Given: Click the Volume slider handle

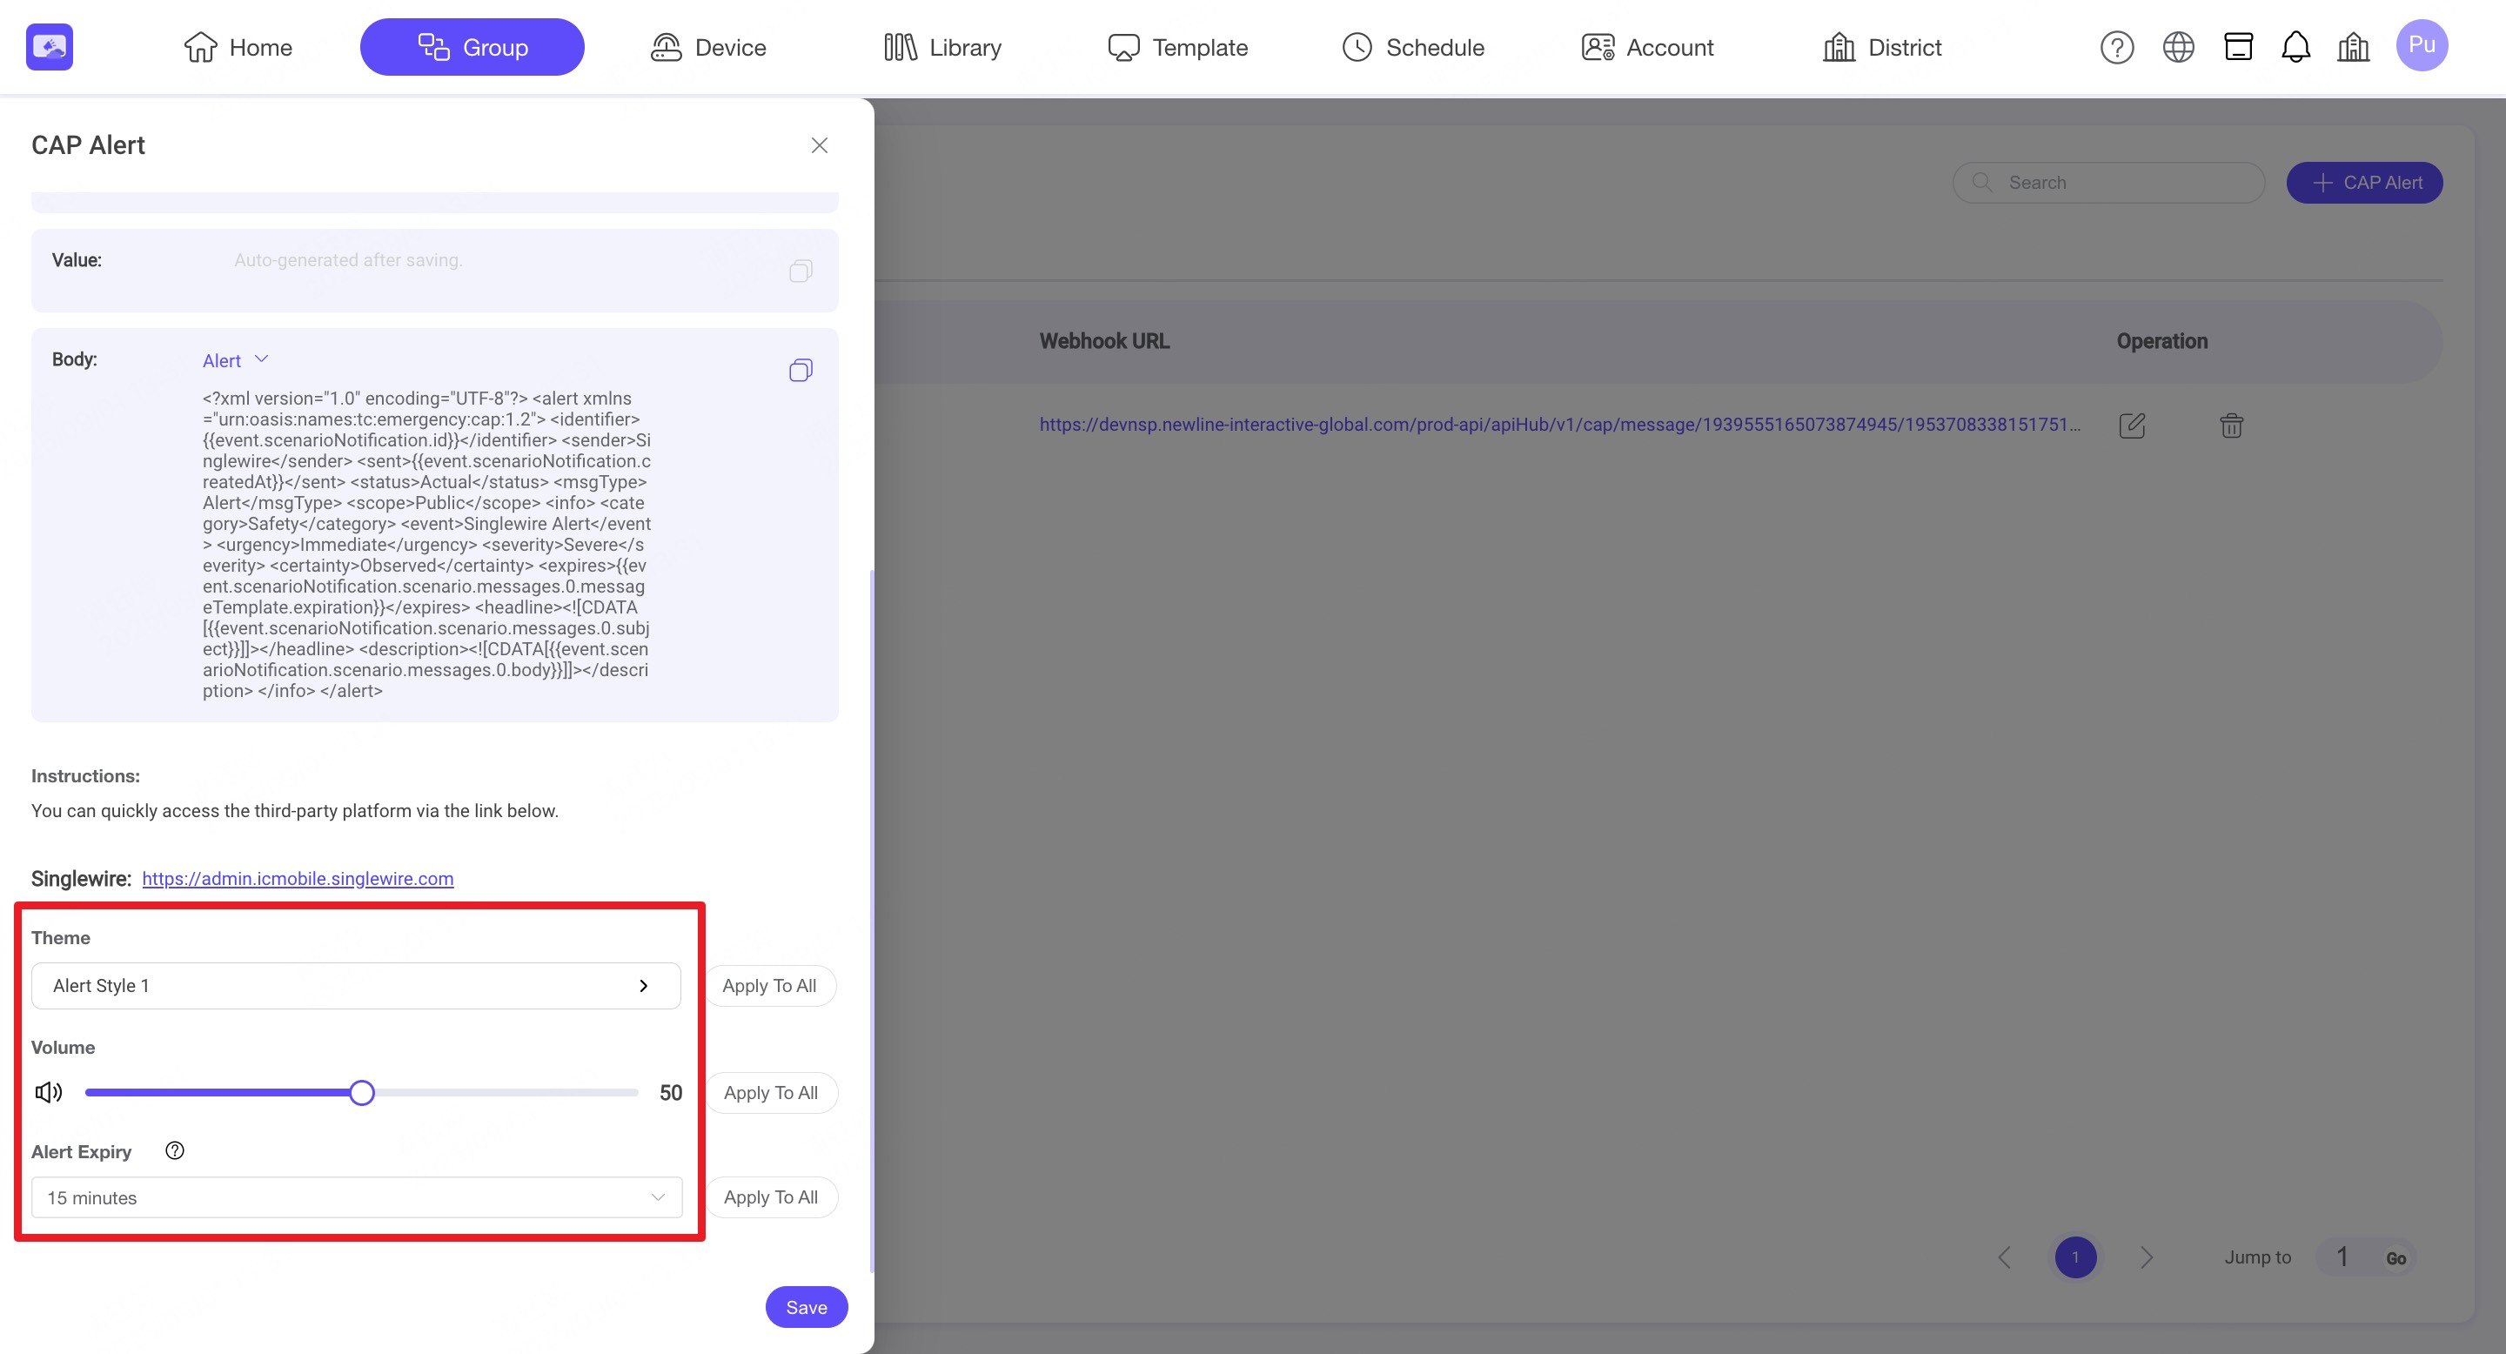Looking at the screenshot, I should 362,1092.
